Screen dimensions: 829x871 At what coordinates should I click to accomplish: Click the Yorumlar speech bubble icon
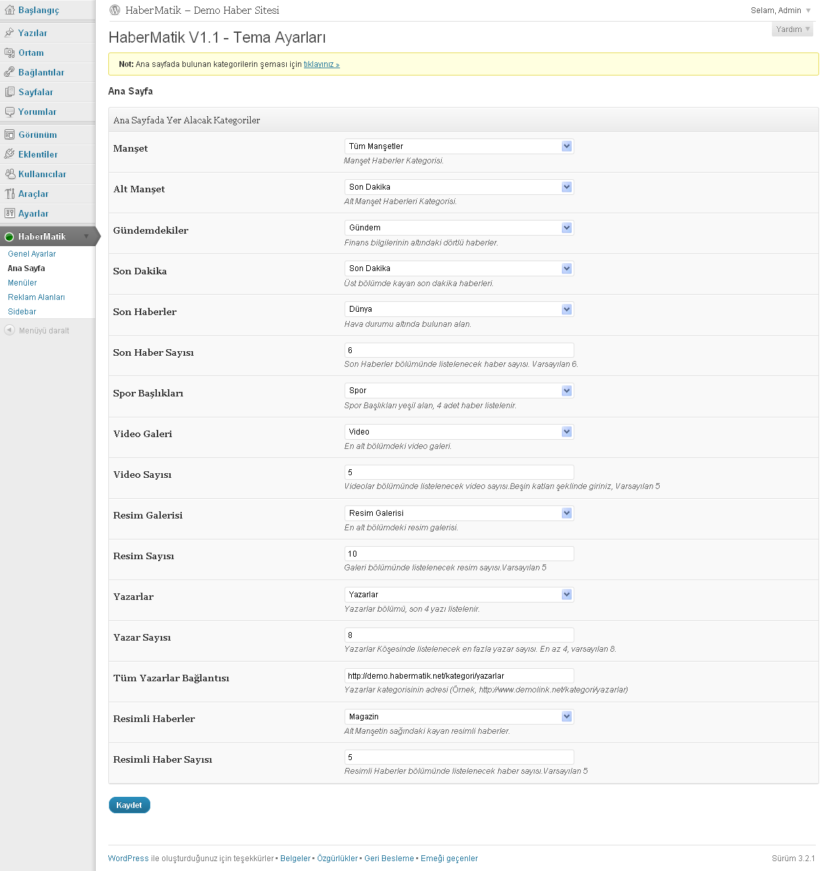[x=9, y=112]
